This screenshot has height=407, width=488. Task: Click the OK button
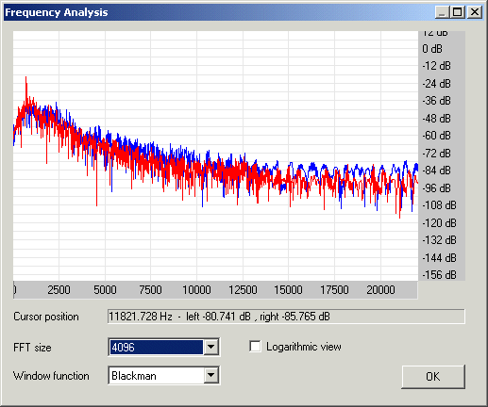pyautogui.click(x=433, y=377)
